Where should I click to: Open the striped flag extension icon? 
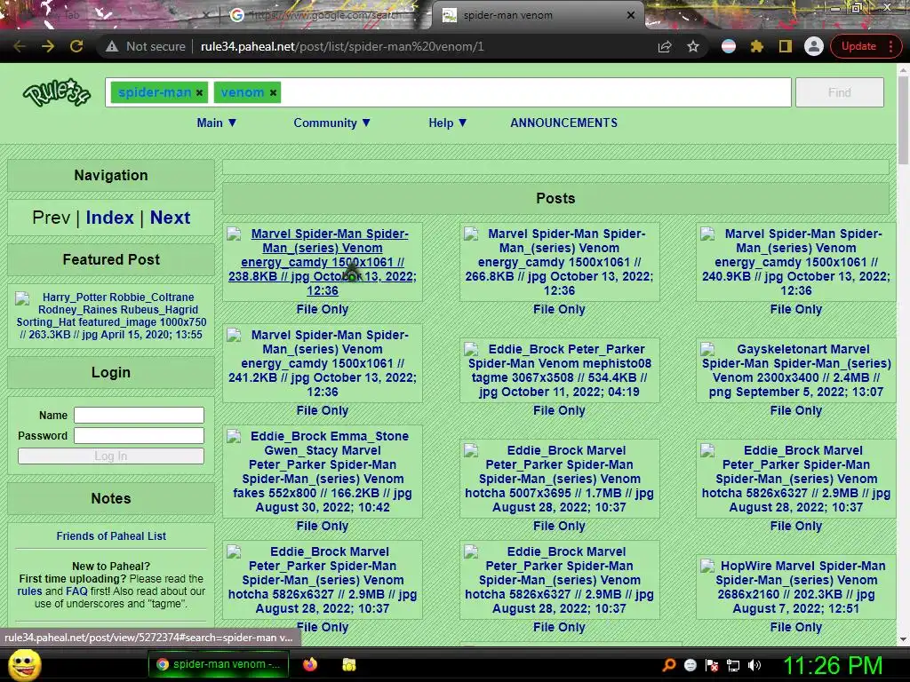729,46
